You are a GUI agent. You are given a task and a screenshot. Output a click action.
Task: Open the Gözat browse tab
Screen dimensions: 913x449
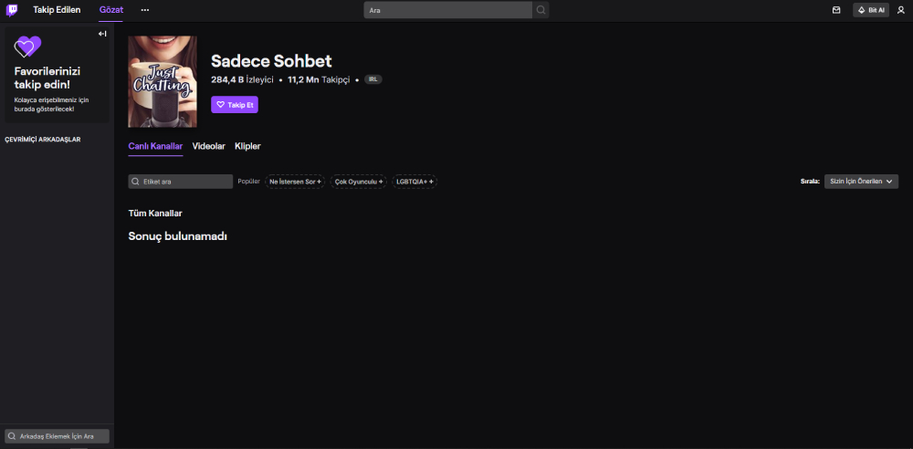pos(110,10)
